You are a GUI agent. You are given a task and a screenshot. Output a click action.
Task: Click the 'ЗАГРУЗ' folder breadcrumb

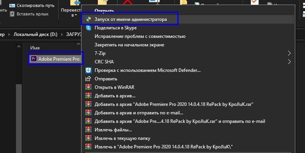74,35
